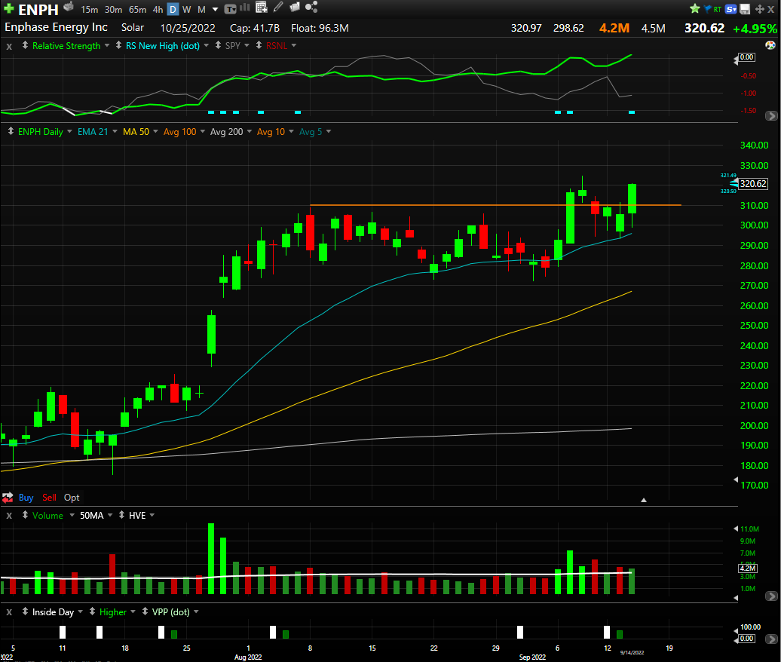
Task: Click the blue S dropdown icon
Action: pyautogui.click(x=730, y=9)
